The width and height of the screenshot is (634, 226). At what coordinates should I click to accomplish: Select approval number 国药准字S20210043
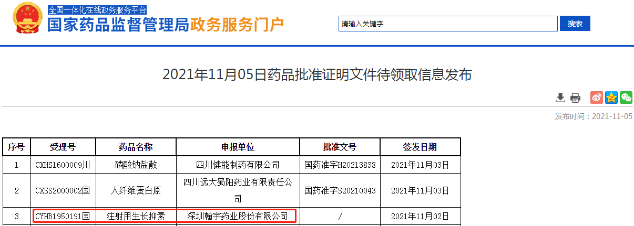pos(340,190)
